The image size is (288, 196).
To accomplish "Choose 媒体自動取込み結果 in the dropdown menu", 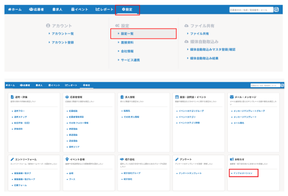I will (207, 58).
